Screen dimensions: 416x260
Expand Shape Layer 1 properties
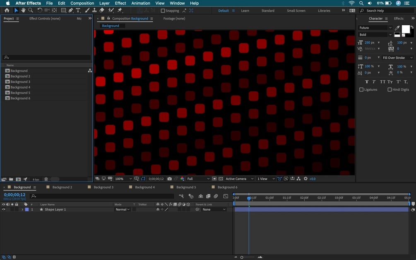[x=22, y=209]
